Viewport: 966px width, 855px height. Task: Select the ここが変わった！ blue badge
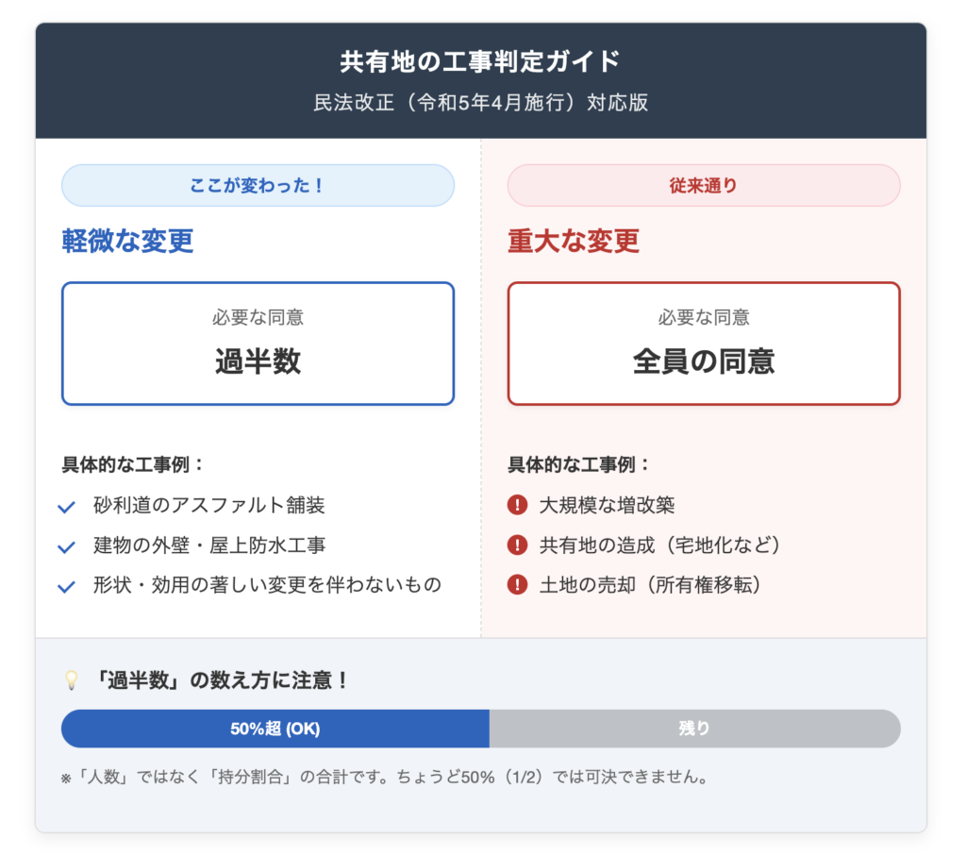258,185
